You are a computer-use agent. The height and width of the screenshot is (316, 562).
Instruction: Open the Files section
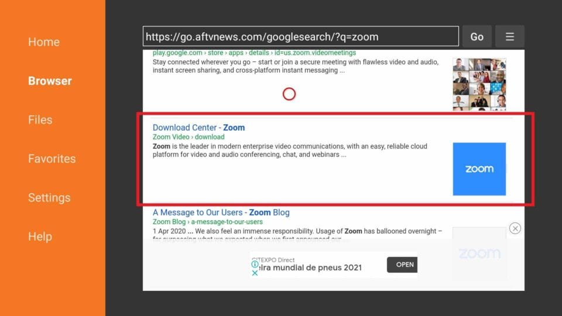click(x=40, y=119)
